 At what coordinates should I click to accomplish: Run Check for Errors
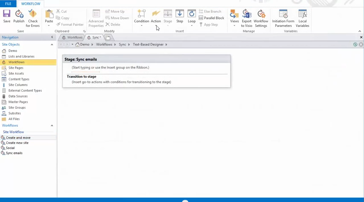[x=33, y=19]
